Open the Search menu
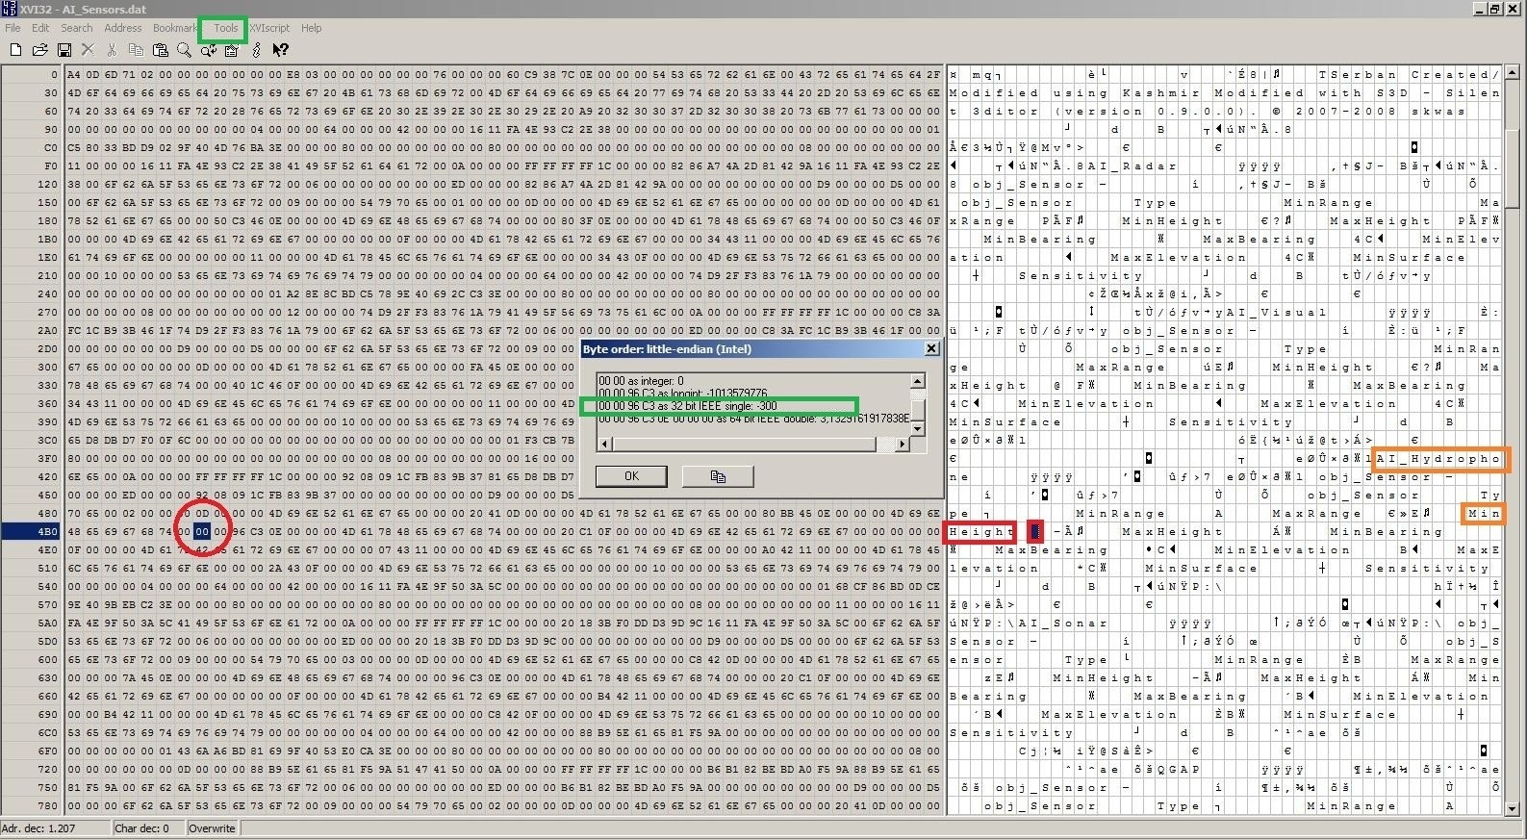 pyautogui.click(x=77, y=28)
